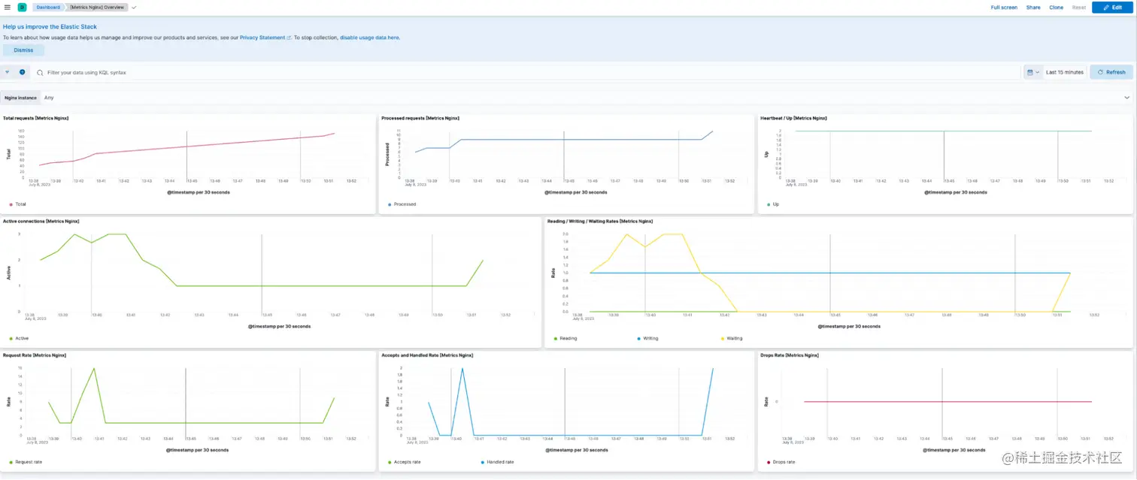Clone this dashboard
Viewport: 1137px width, 480px height.
click(x=1056, y=8)
